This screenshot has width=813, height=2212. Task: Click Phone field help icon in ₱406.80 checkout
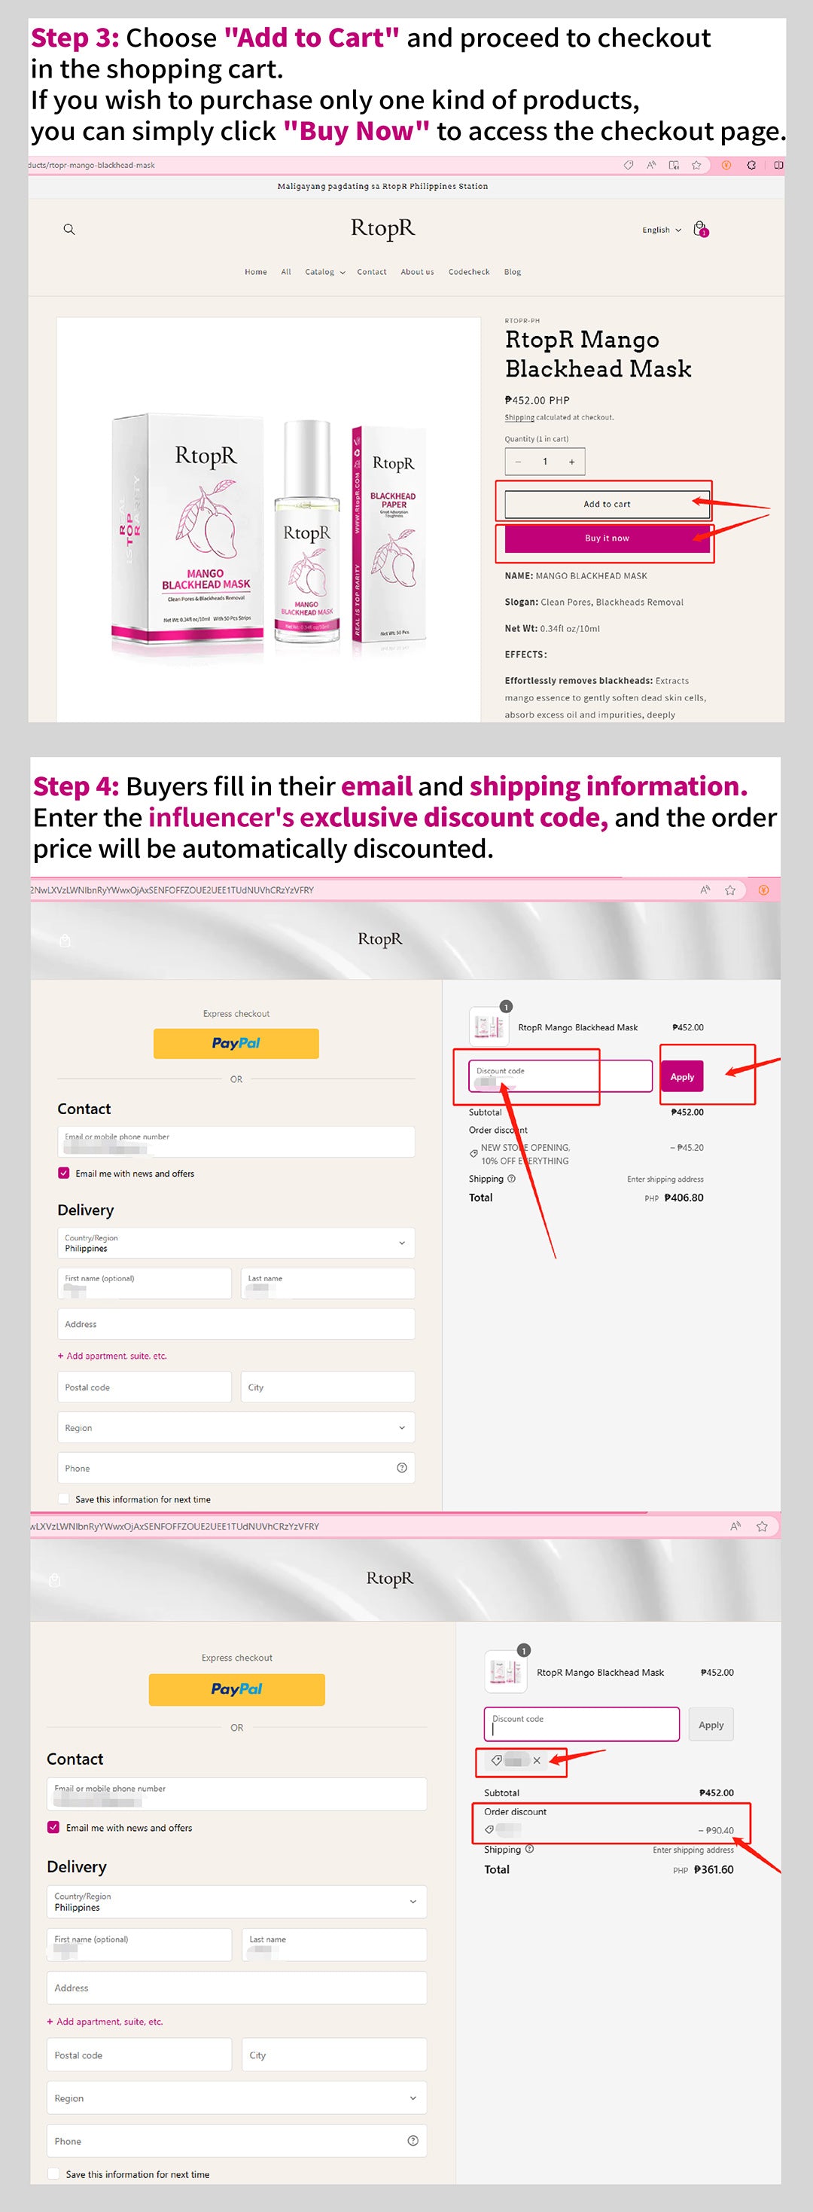[402, 1467]
